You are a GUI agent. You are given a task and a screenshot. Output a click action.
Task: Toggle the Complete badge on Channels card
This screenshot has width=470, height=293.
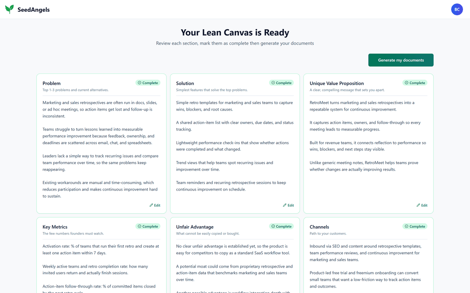pyautogui.click(x=415, y=226)
